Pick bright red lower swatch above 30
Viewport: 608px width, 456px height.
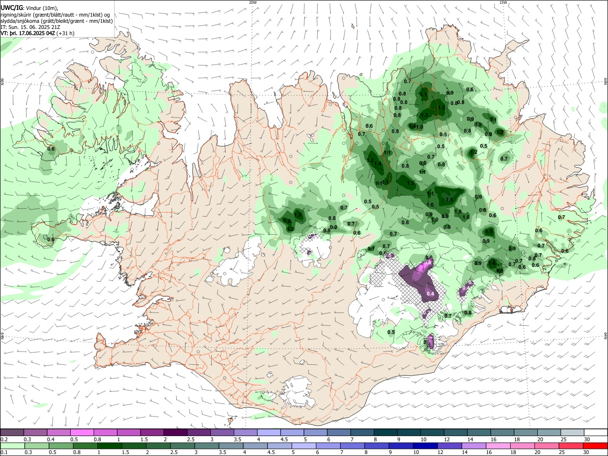596,446
